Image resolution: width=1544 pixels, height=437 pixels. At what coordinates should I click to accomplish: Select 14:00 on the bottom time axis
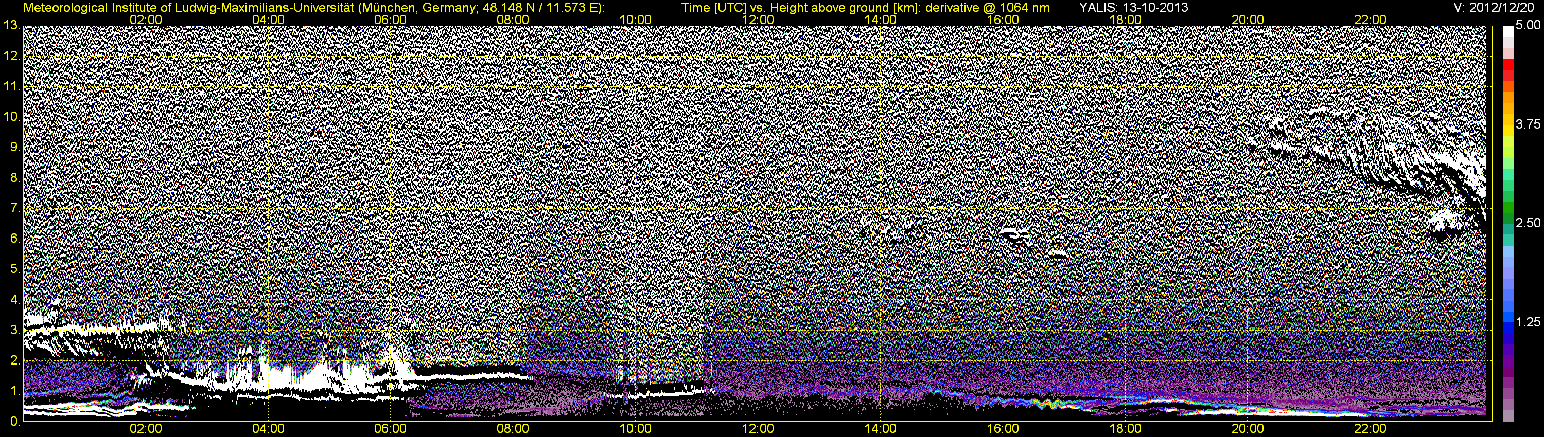point(881,429)
